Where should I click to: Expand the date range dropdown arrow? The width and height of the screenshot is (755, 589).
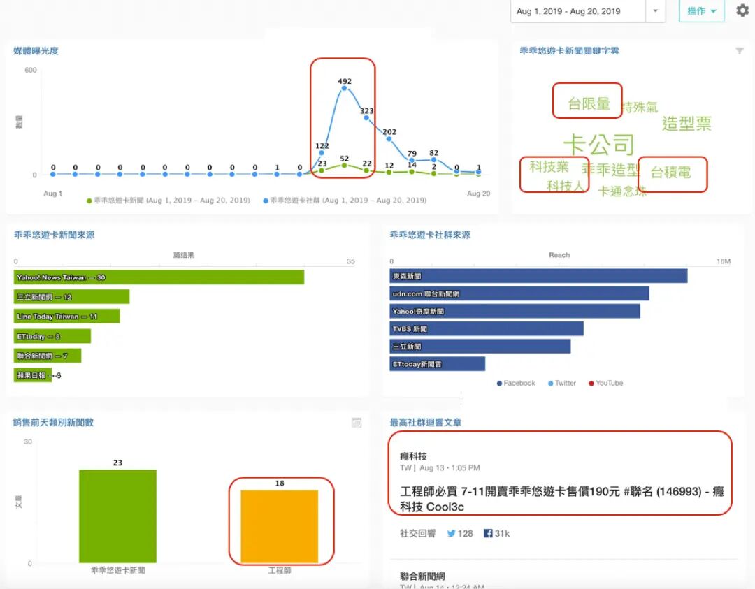[655, 11]
